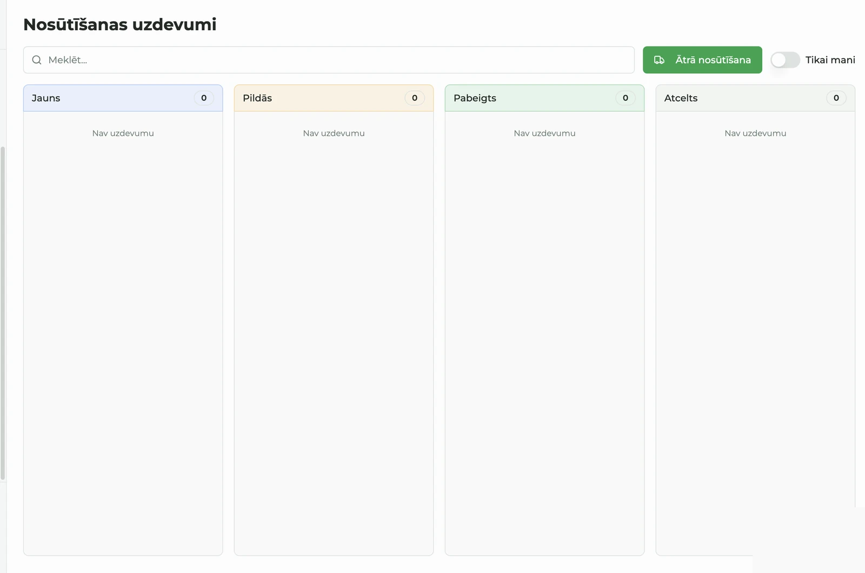Viewport: 865px width, 573px height.
Task: Click the truck icon in Ātrā nosūtīšana
Action: pos(659,60)
